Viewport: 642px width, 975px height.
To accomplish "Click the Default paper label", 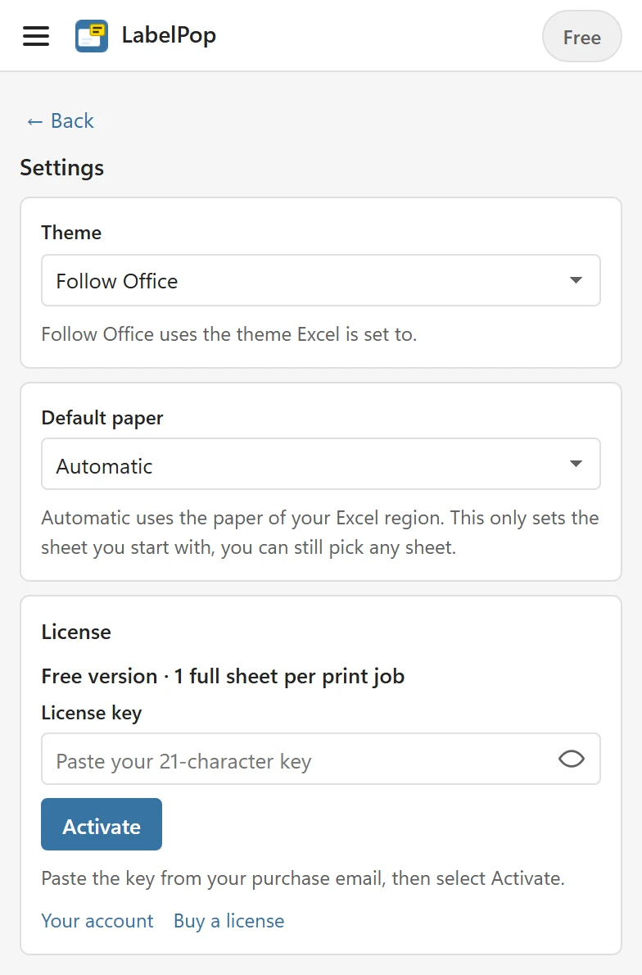I will pyautogui.click(x=102, y=418).
